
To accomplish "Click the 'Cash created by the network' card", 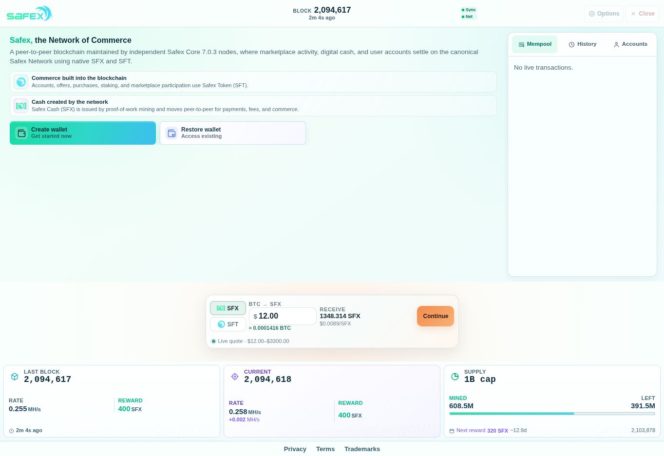I will (x=253, y=106).
